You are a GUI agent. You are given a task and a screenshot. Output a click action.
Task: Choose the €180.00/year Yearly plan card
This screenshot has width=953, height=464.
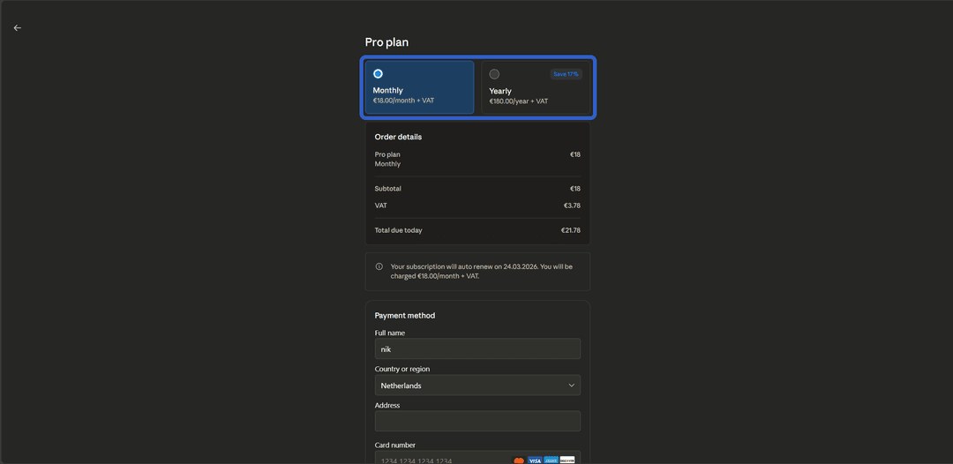tap(536, 86)
